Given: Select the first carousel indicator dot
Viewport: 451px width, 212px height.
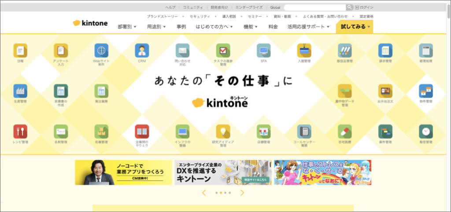Looking at the screenshot, I should pos(216,193).
